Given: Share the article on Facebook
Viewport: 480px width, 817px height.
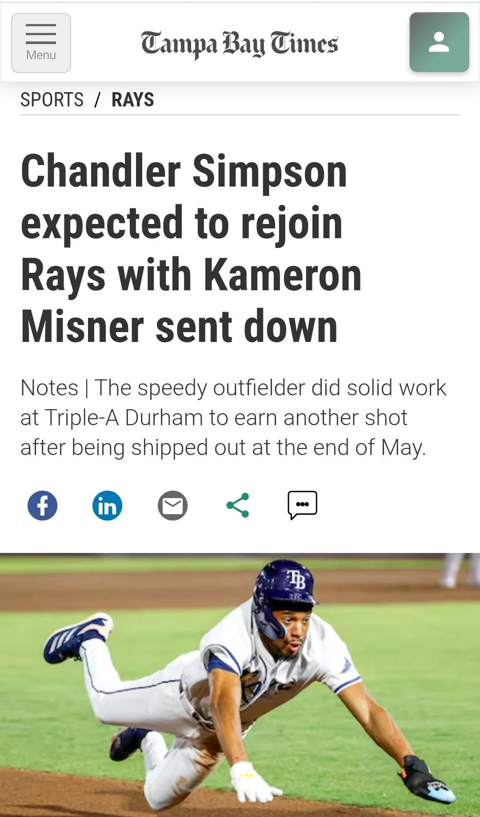Looking at the screenshot, I should click(42, 506).
